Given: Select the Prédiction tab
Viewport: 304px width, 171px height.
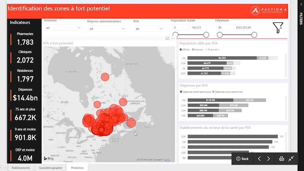Looking at the screenshot, I should pos(77,168).
